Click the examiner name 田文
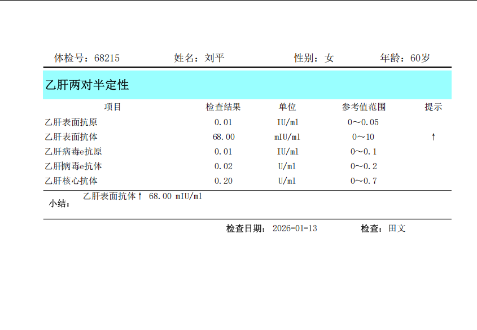 tap(397, 228)
